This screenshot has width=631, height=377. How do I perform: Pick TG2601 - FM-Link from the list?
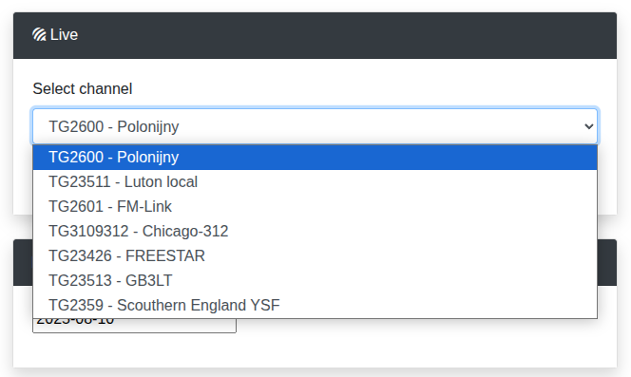(x=315, y=206)
